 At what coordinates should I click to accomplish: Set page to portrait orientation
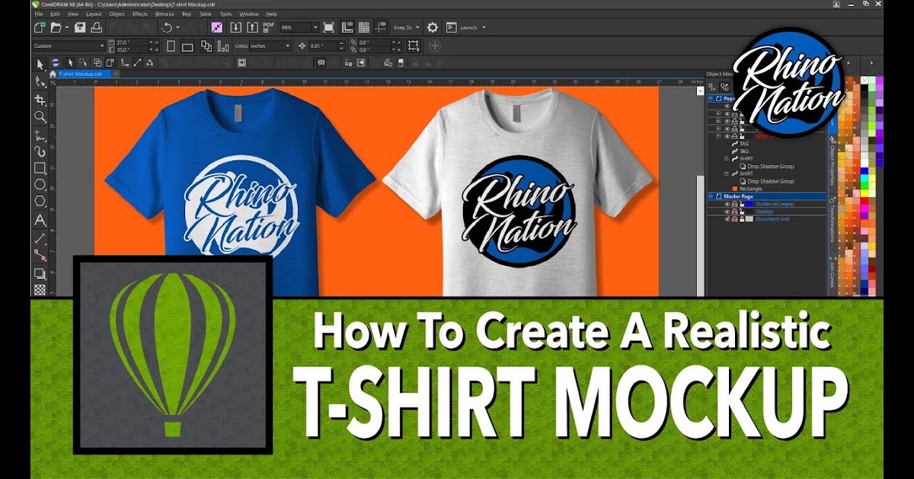pyautogui.click(x=171, y=46)
